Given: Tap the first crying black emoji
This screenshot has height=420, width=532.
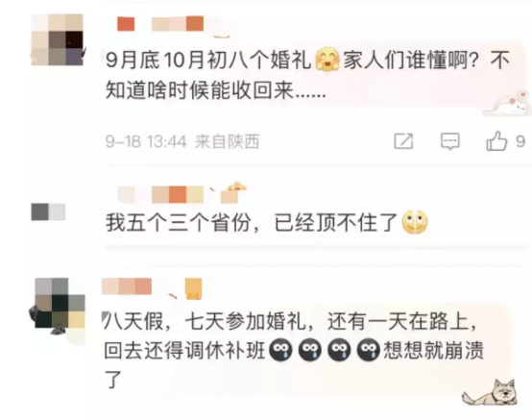Looking at the screenshot, I should pos(280,350).
